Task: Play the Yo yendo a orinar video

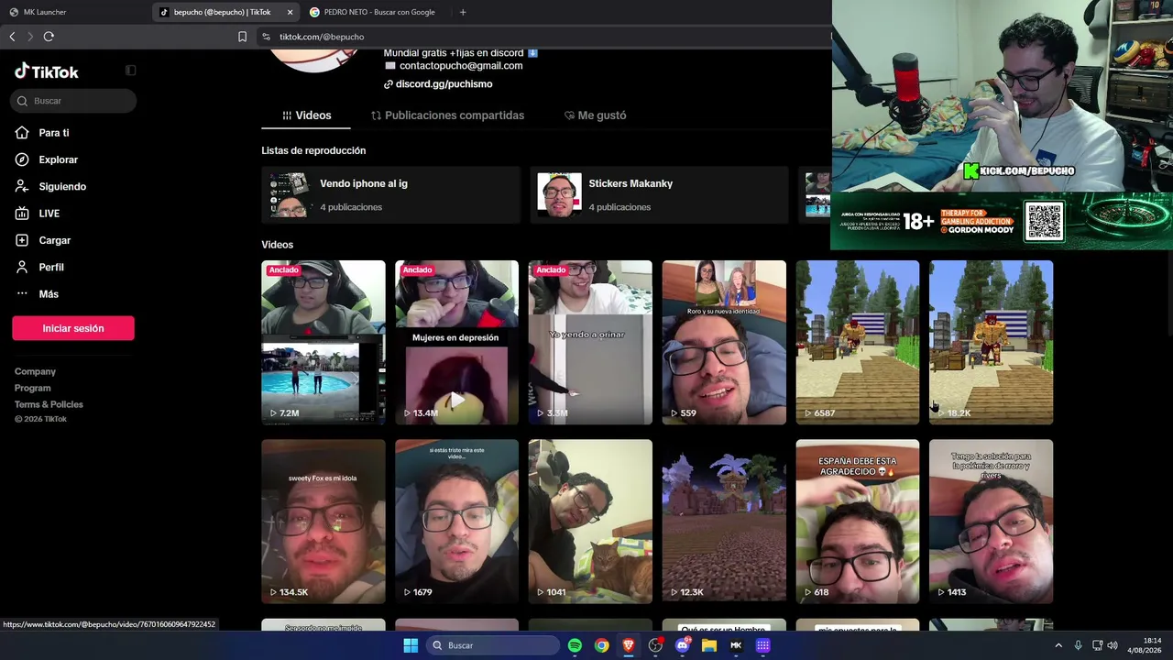Action: point(590,342)
